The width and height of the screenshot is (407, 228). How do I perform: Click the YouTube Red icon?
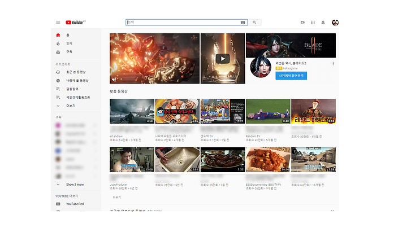coord(58,204)
